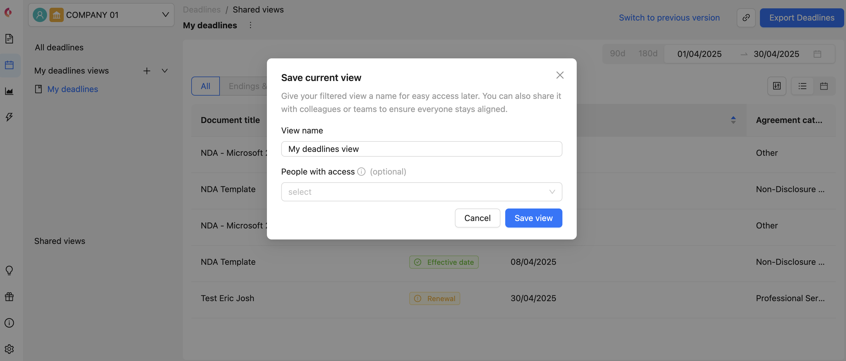Screen dimensions: 846x361
Task: Open All deadlines in the sidebar
Action: pos(59,47)
